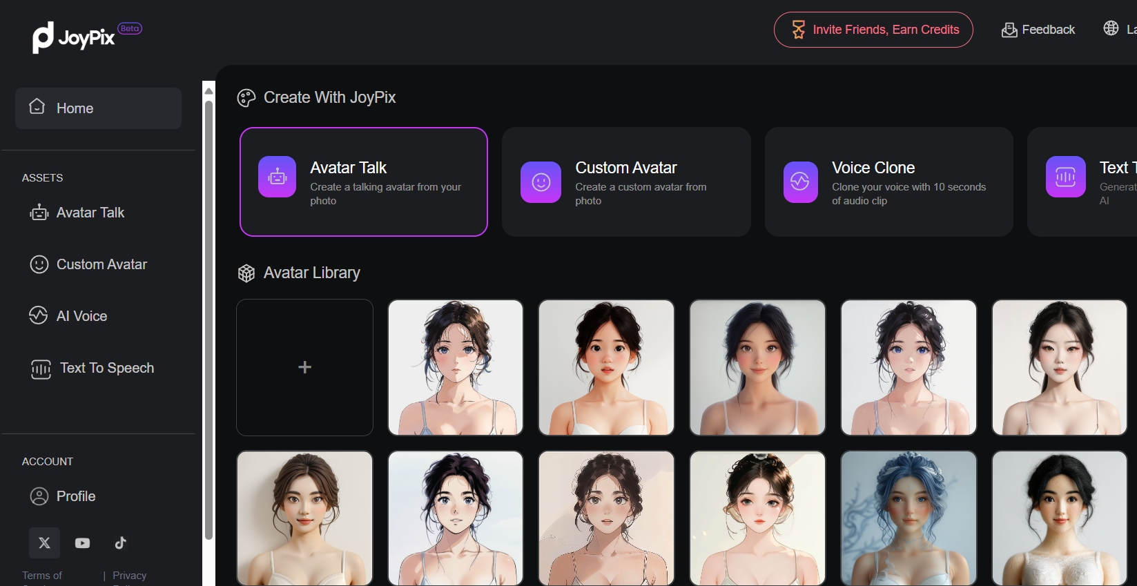
Task: Add a new avatar with plus tile
Action: pos(304,367)
